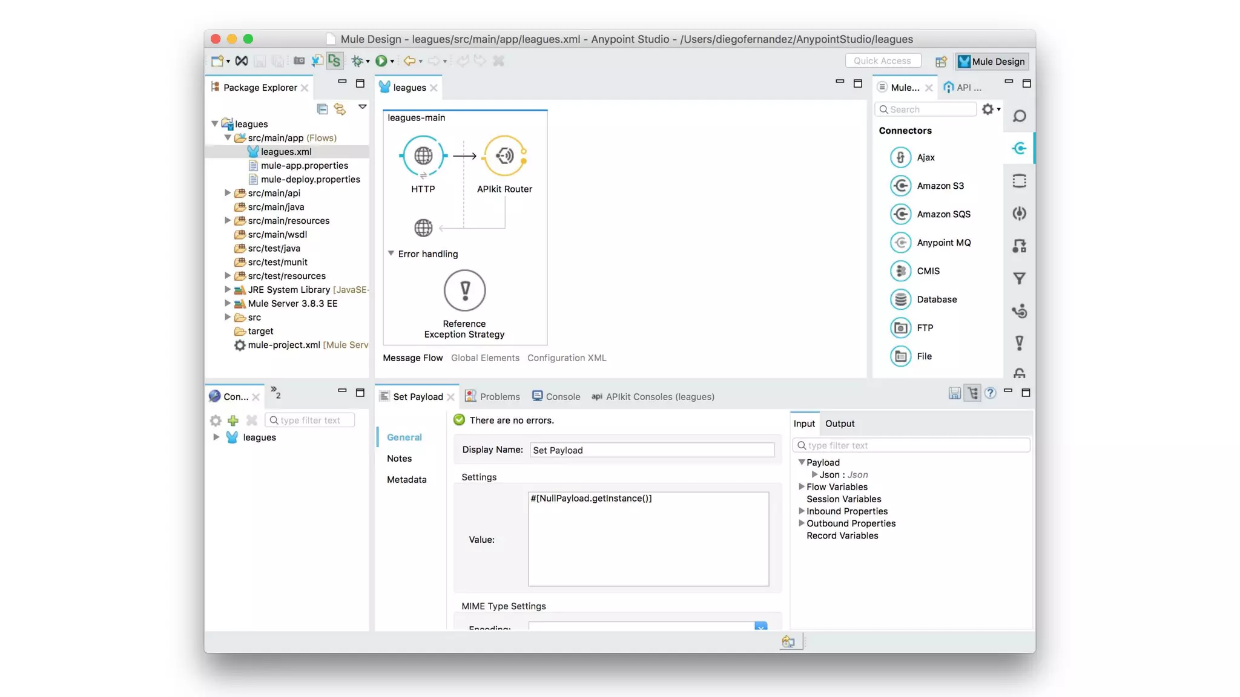Click the green Run button in toolbar
1240x697 pixels.
point(381,61)
